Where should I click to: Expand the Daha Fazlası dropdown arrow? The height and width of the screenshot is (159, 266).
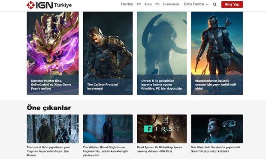(207, 4)
